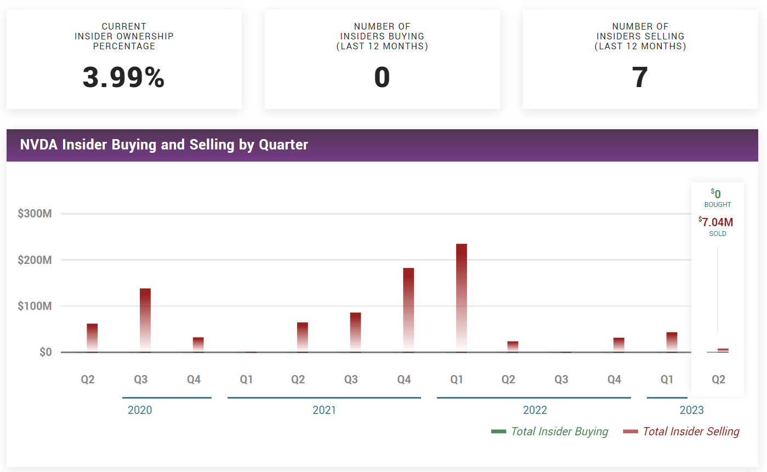
Task: Click the "2022" year label
Action: click(x=535, y=410)
